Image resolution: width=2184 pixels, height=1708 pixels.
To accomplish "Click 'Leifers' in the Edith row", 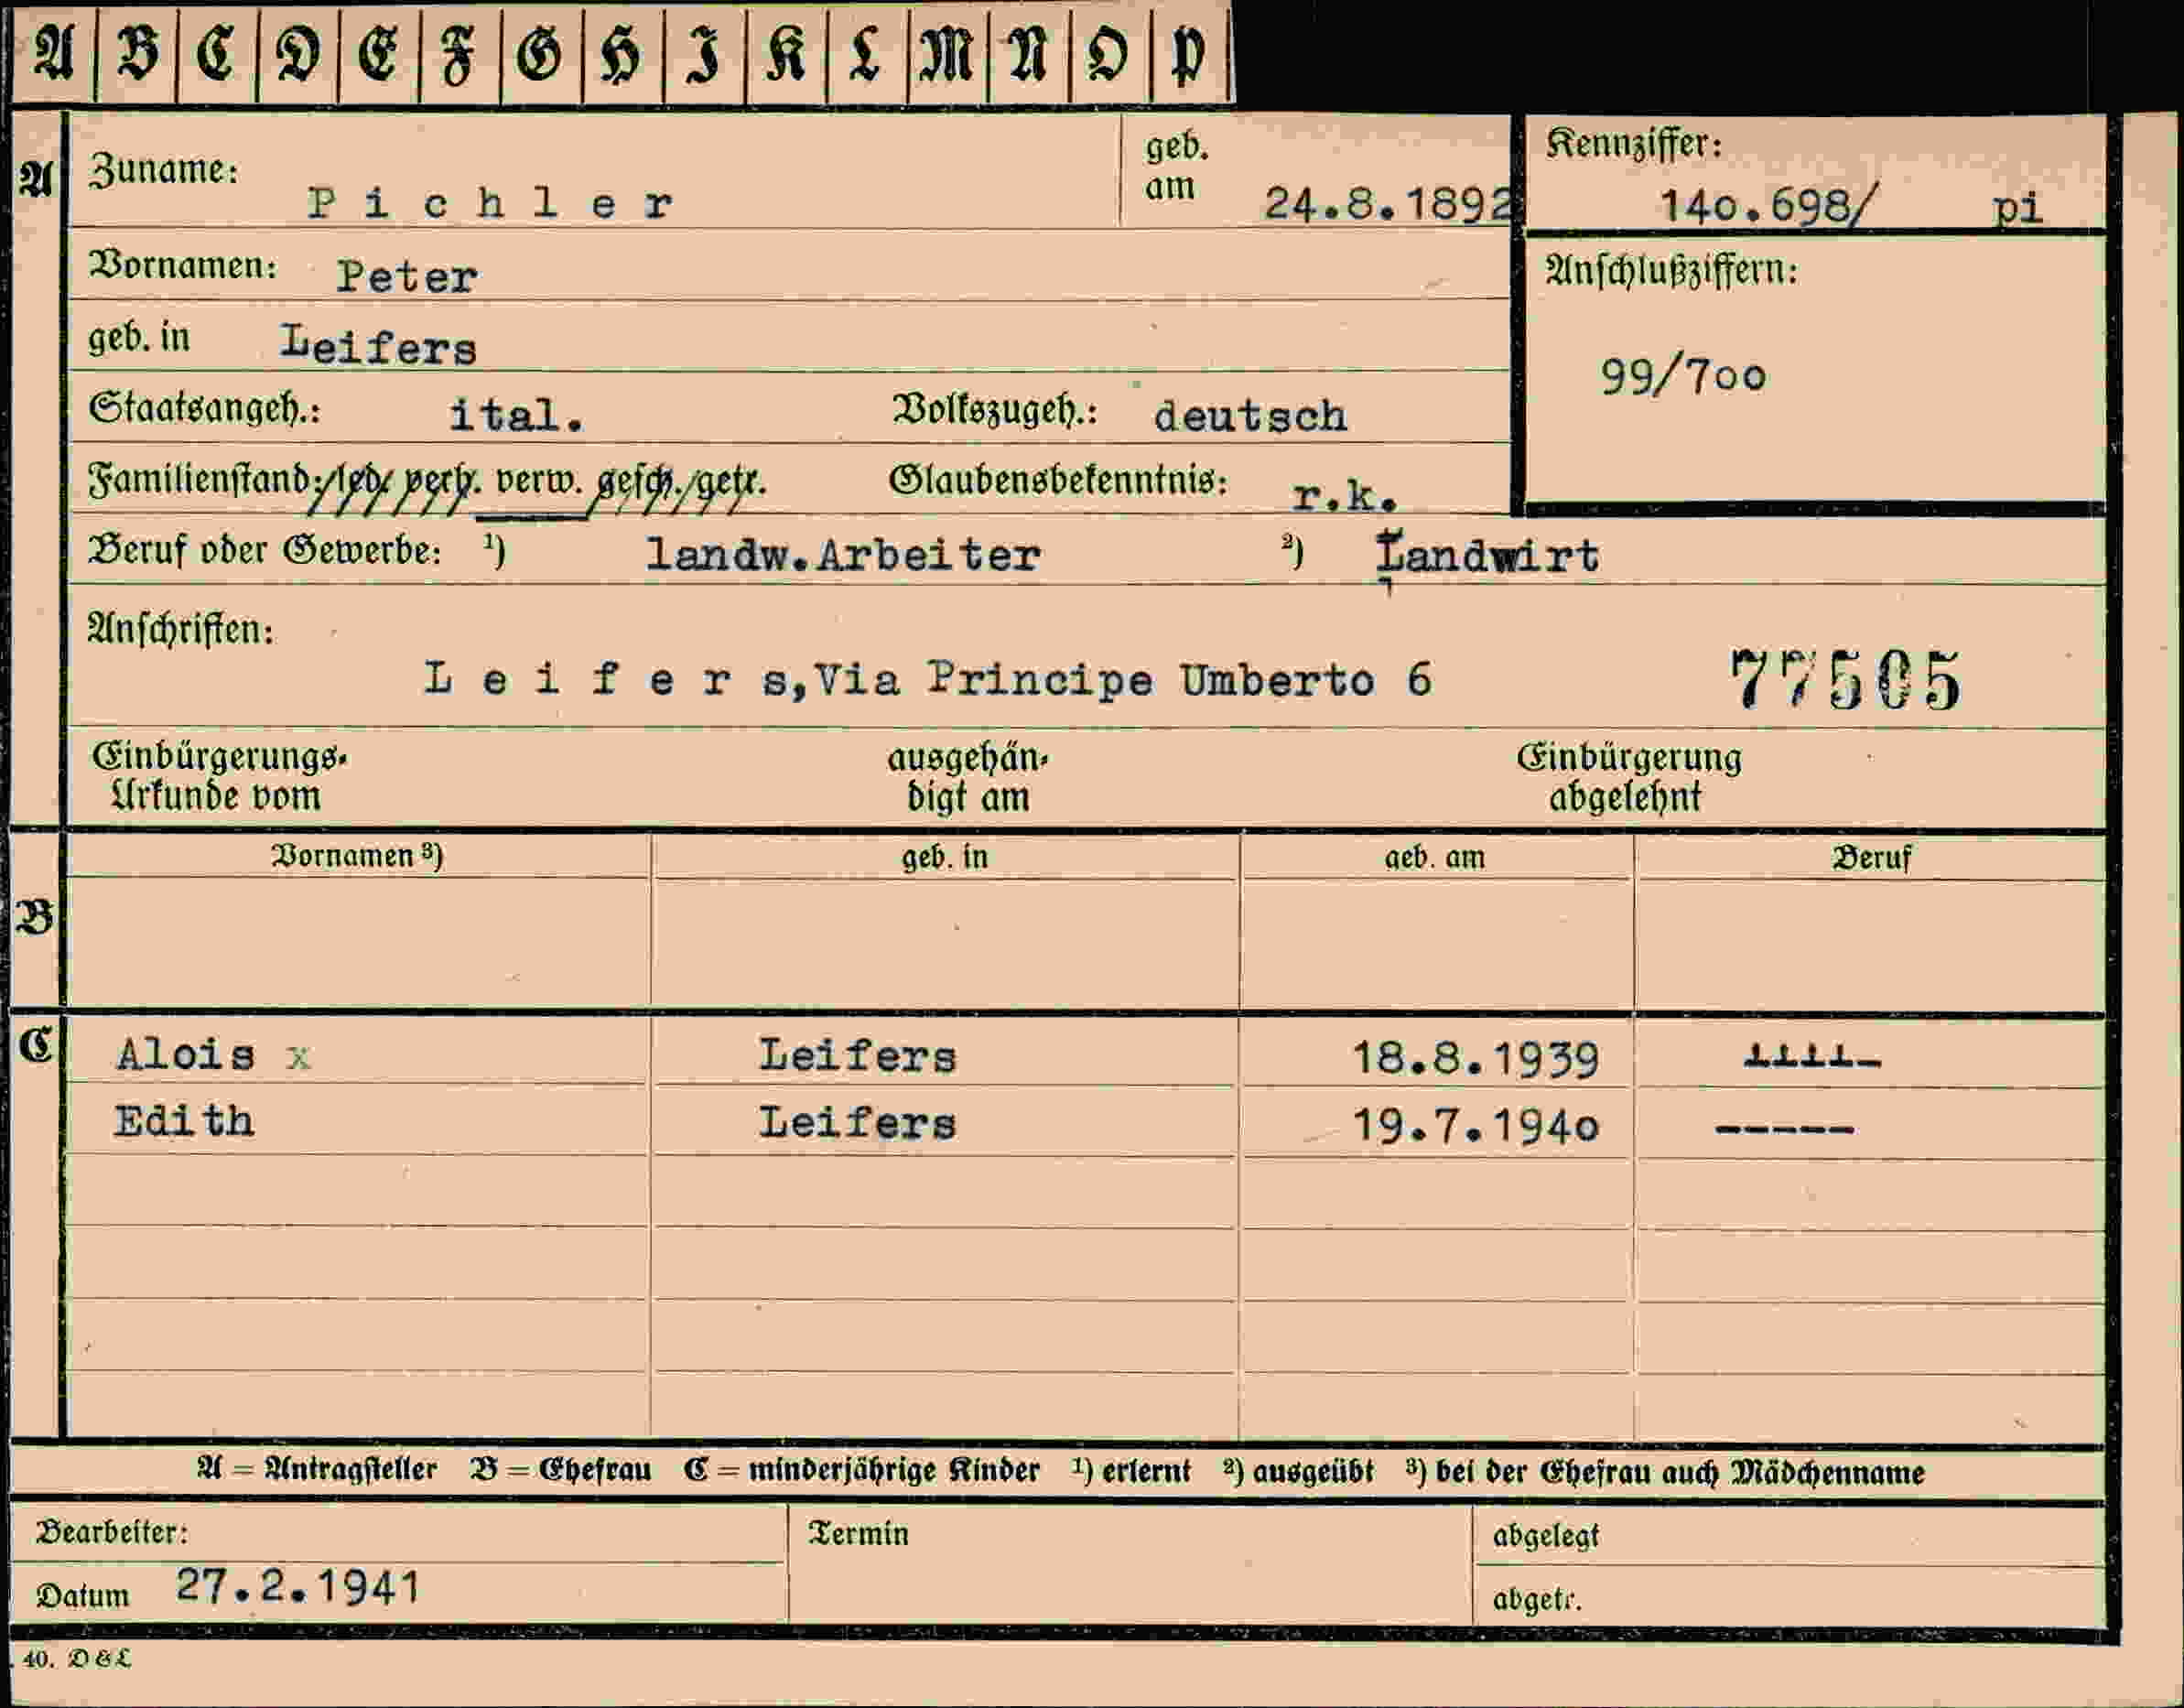I will 857,1123.
